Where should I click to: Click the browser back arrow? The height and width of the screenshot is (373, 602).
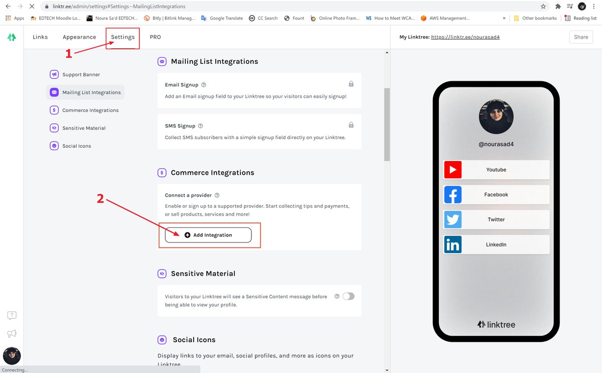8,7
